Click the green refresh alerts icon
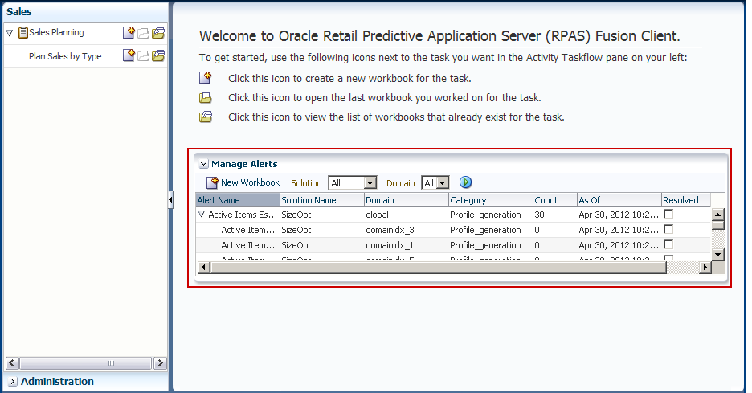Viewport: 752px width, 393px height. [465, 182]
